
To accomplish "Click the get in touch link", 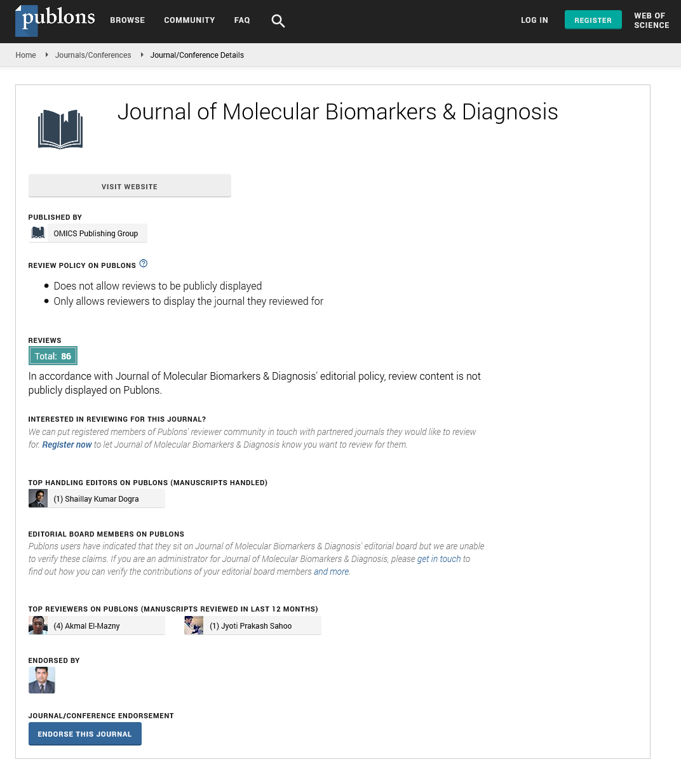I will pos(439,559).
